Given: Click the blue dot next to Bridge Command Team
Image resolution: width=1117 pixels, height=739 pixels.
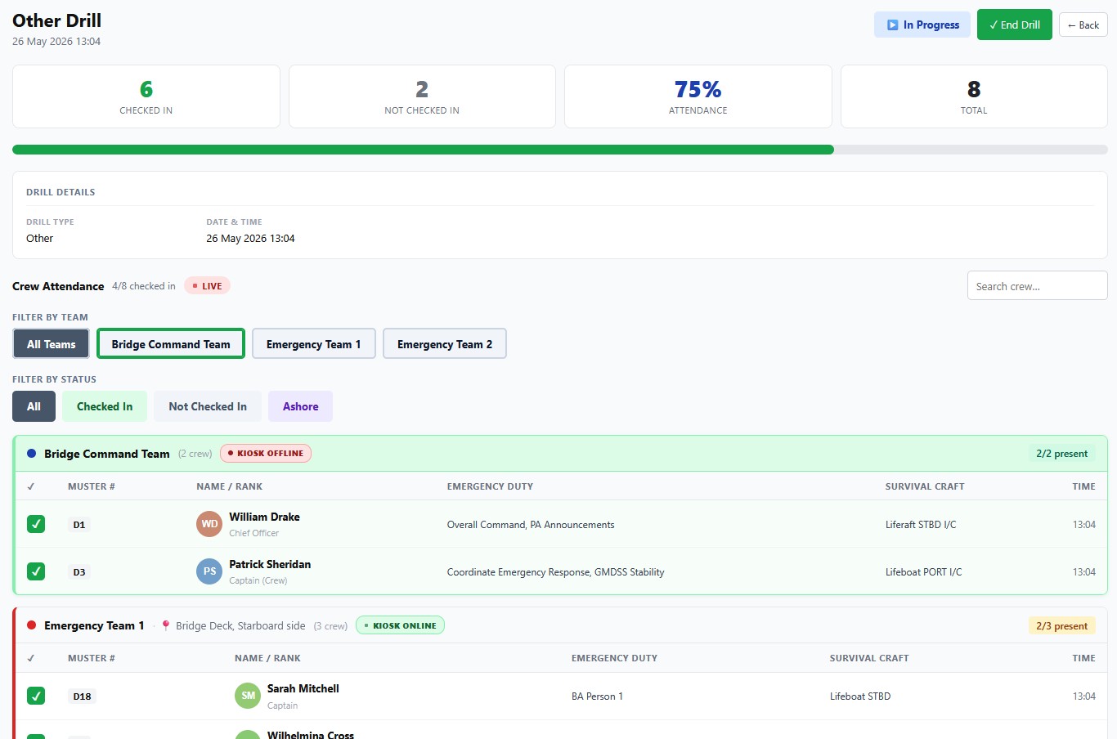Looking at the screenshot, I should click(x=31, y=454).
